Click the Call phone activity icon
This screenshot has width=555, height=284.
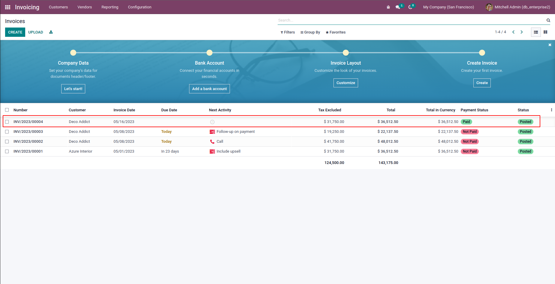click(212, 142)
